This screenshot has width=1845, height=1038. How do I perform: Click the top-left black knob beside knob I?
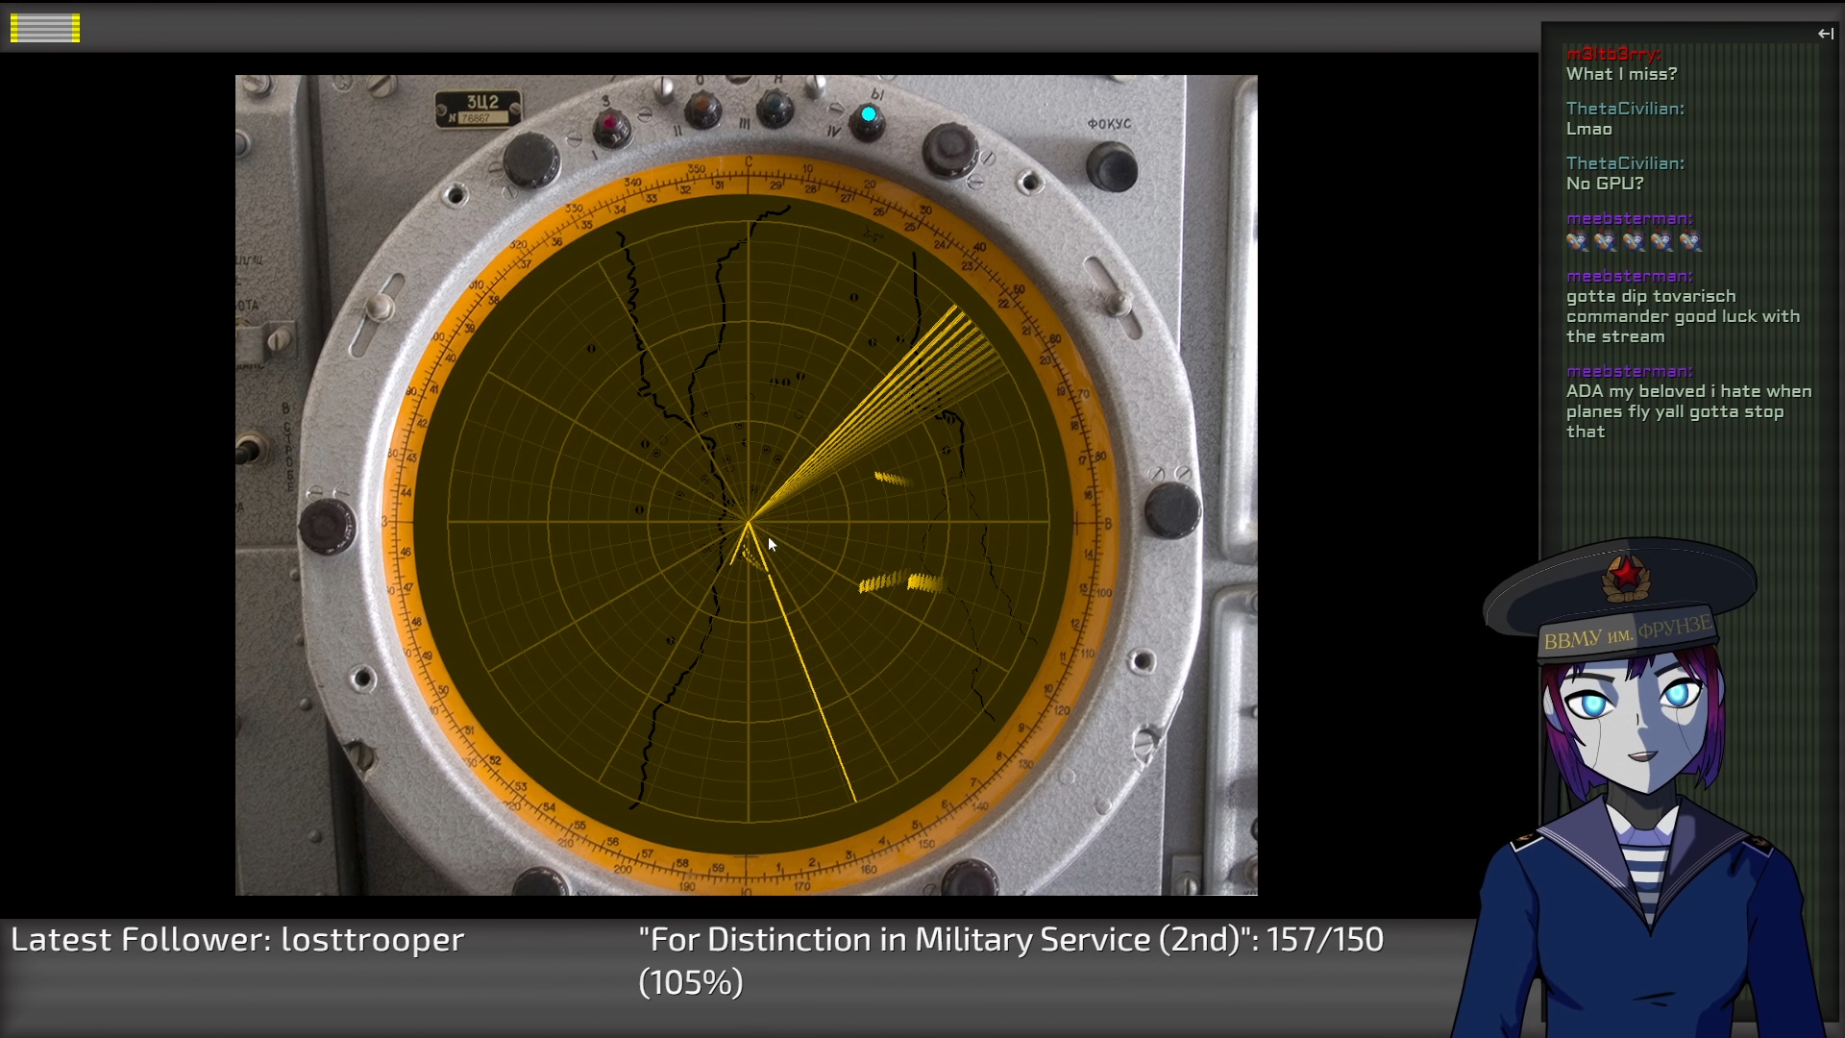coord(530,160)
